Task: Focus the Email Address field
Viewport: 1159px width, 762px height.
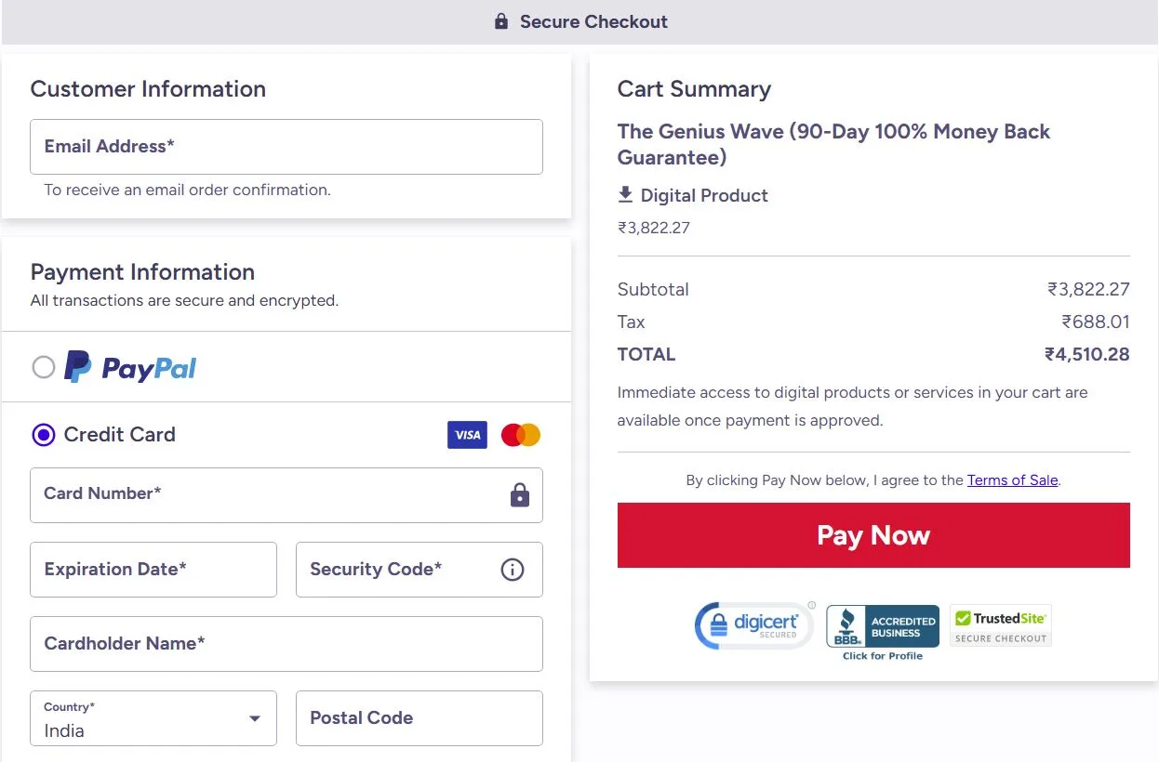Action: tap(286, 147)
